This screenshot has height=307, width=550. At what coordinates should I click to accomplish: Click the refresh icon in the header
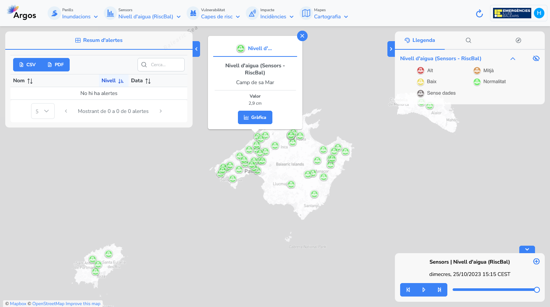(x=479, y=13)
